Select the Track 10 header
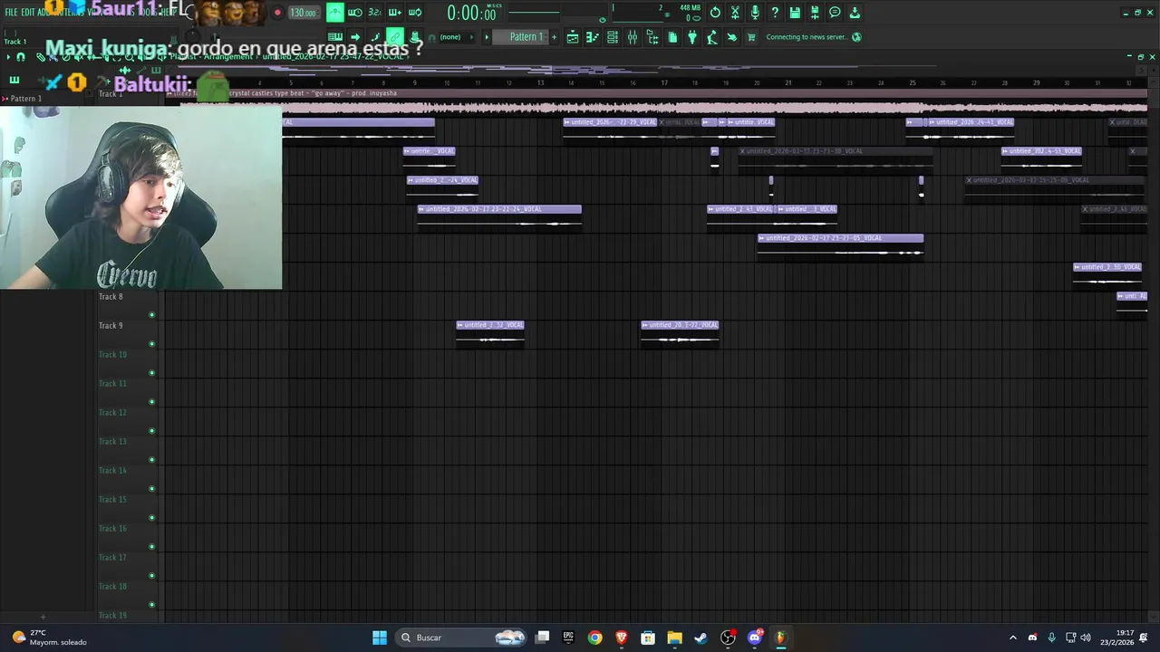The image size is (1160, 652). point(127,362)
